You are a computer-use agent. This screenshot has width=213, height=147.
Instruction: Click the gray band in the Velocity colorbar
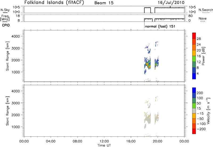194,111
